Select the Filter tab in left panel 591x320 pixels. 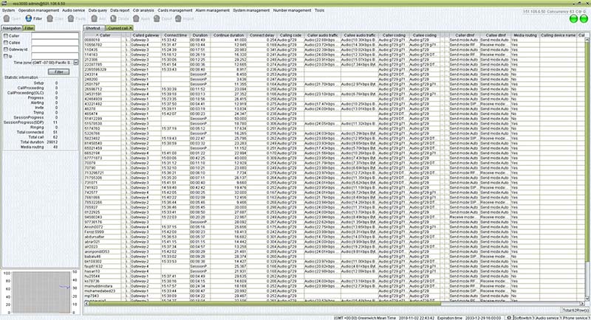[x=29, y=28]
